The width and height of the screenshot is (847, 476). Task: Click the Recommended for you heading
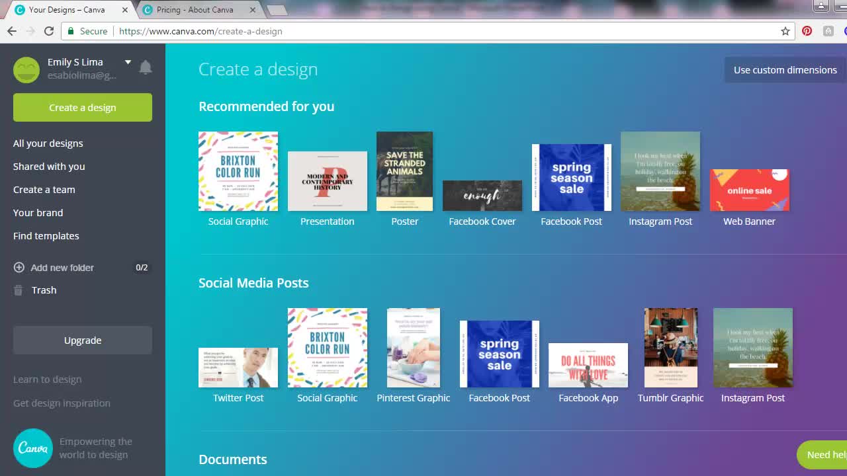click(267, 106)
